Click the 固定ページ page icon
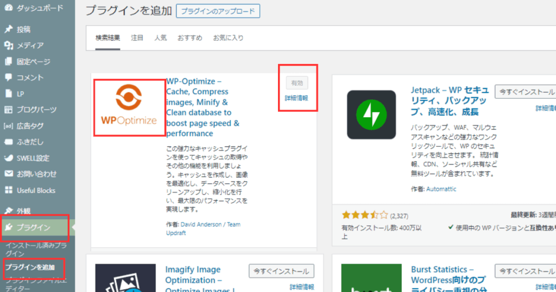556x292 pixels. [9, 61]
